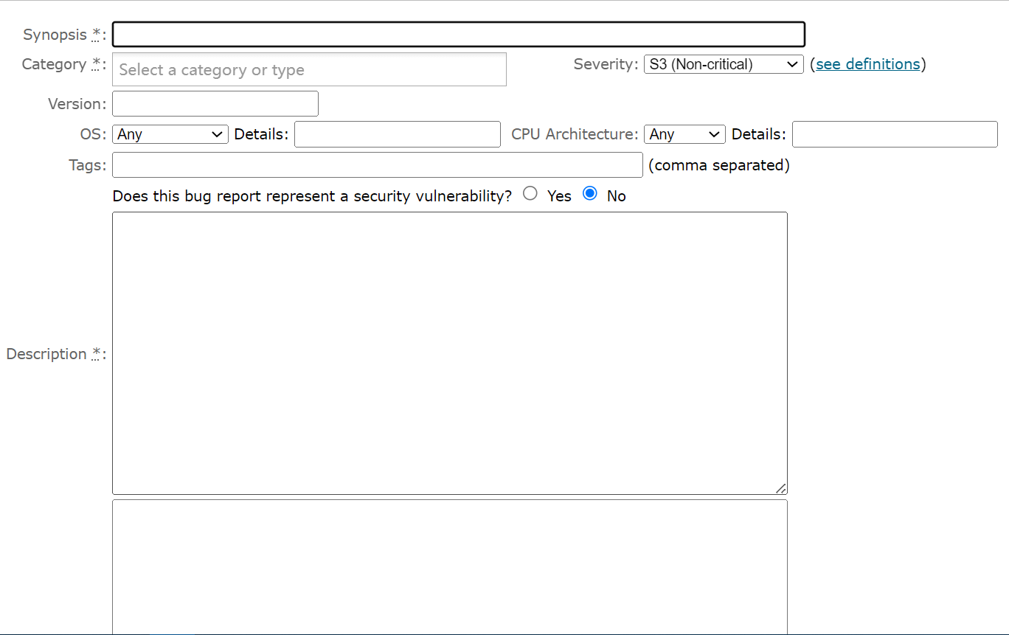Open the Category selection combo box
This screenshot has height=635, width=1009.
click(x=309, y=69)
